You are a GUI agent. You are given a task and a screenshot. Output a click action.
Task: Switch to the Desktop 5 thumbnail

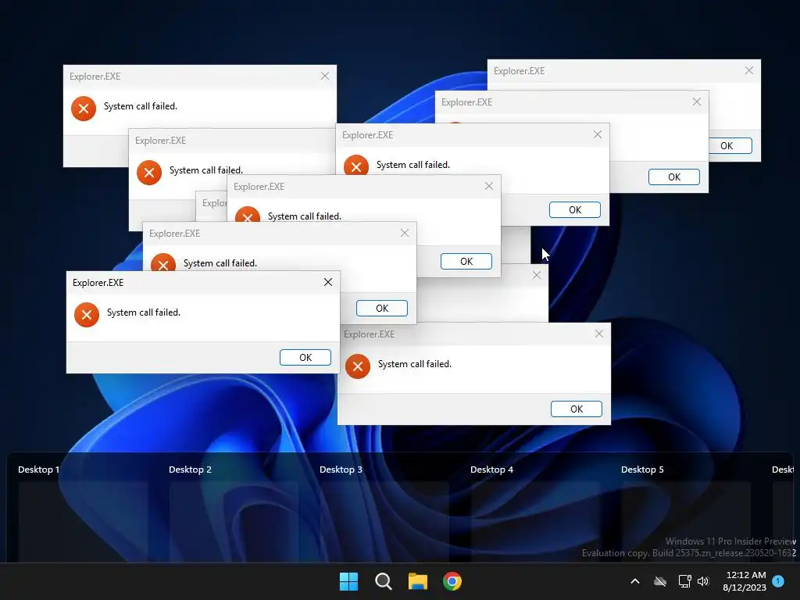click(686, 520)
